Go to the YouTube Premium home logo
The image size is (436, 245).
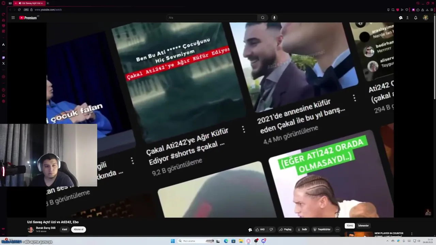(x=29, y=18)
